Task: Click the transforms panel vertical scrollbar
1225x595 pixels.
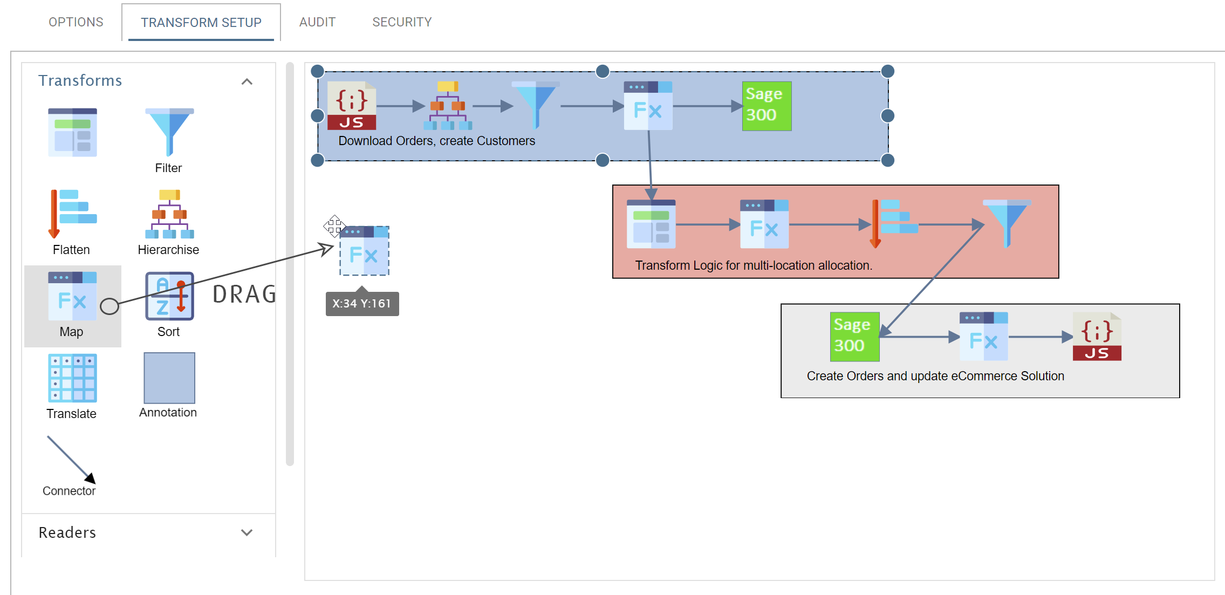Action: [x=290, y=264]
